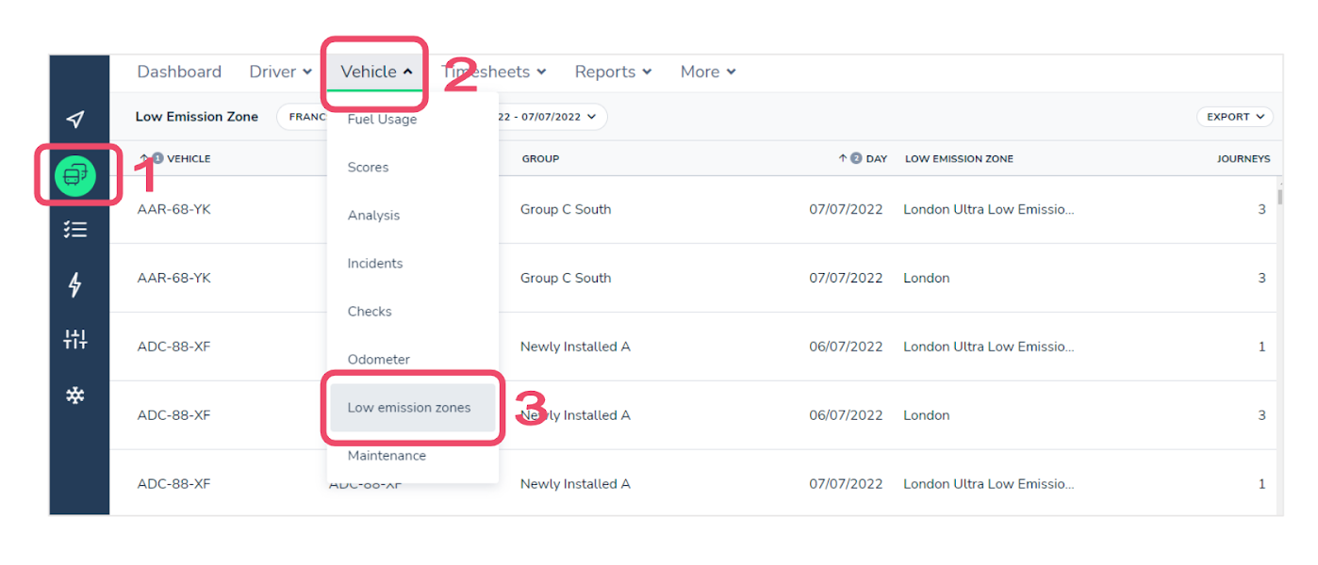Image resolution: width=1318 pixels, height=565 pixels.
Task: Open the checklist sidebar icon
Action: [x=75, y=229]
